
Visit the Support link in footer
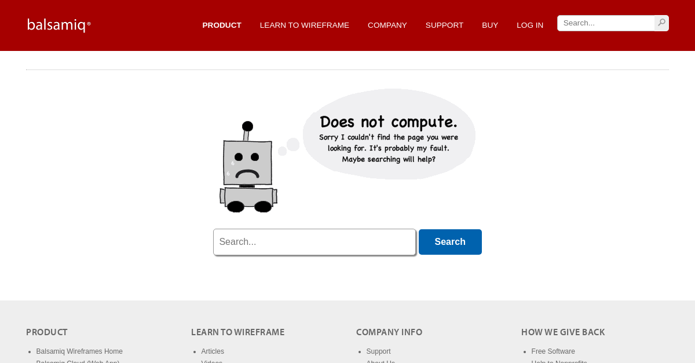point(378,351)
